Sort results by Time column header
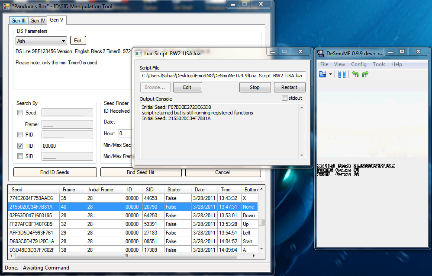This screenshot has height=276, width=432. (229, 190)
